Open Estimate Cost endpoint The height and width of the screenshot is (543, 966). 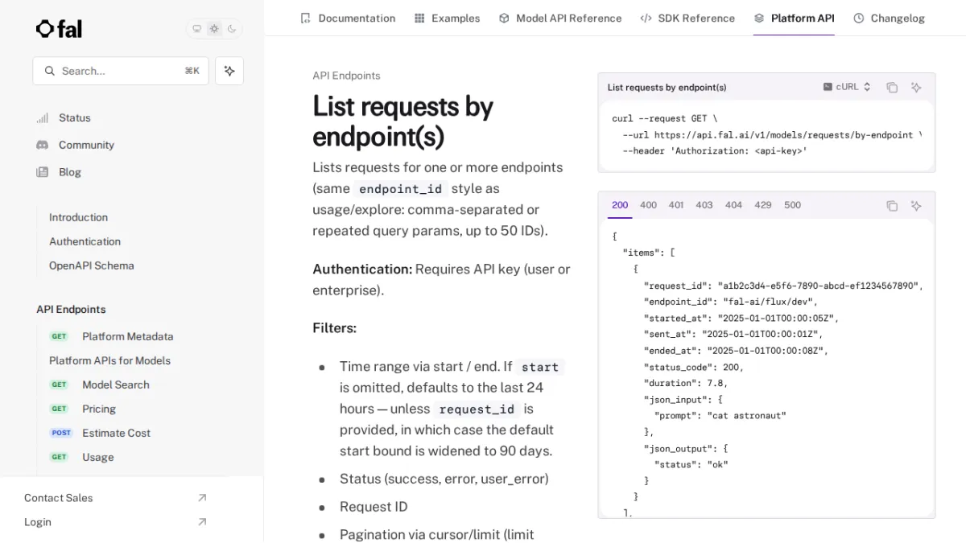coord(116,433)
